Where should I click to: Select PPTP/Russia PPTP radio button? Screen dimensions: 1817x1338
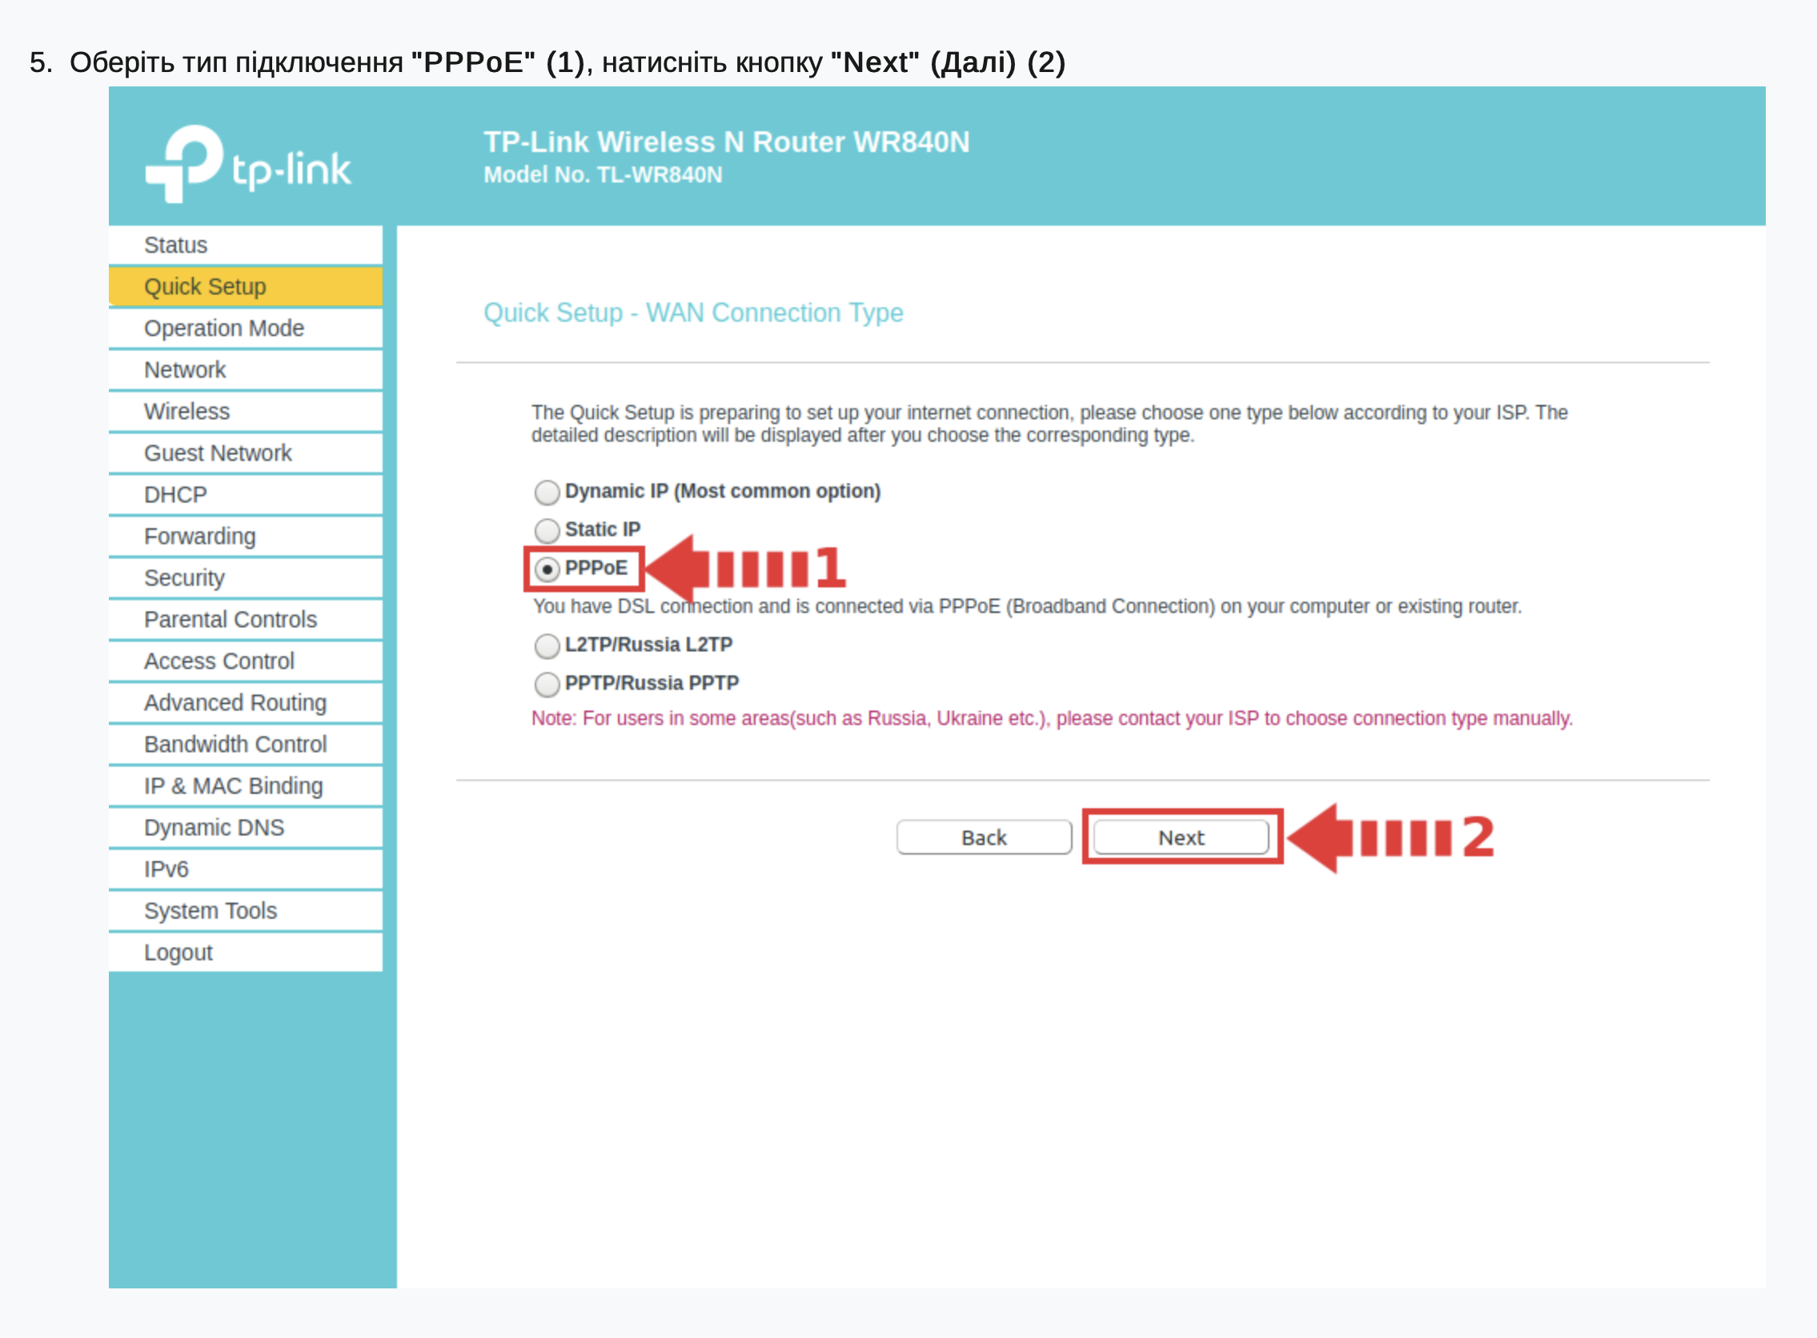[x=547, y=684]
